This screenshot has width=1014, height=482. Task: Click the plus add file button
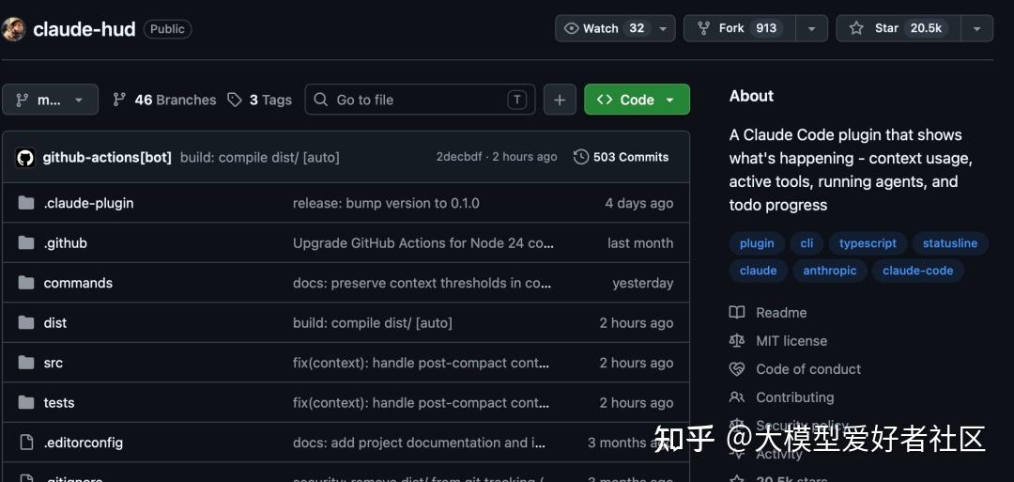(560, 100)
